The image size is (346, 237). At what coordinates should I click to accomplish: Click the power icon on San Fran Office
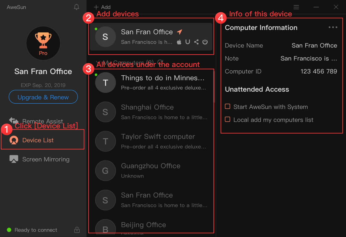205,42
